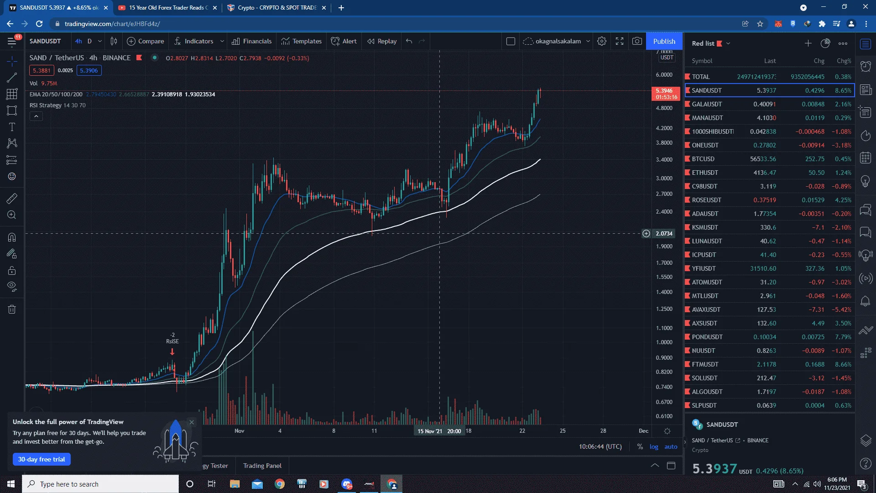876x493 pixels.
Task: Open the Trading Panel tab
Action: tap(262, 466)
